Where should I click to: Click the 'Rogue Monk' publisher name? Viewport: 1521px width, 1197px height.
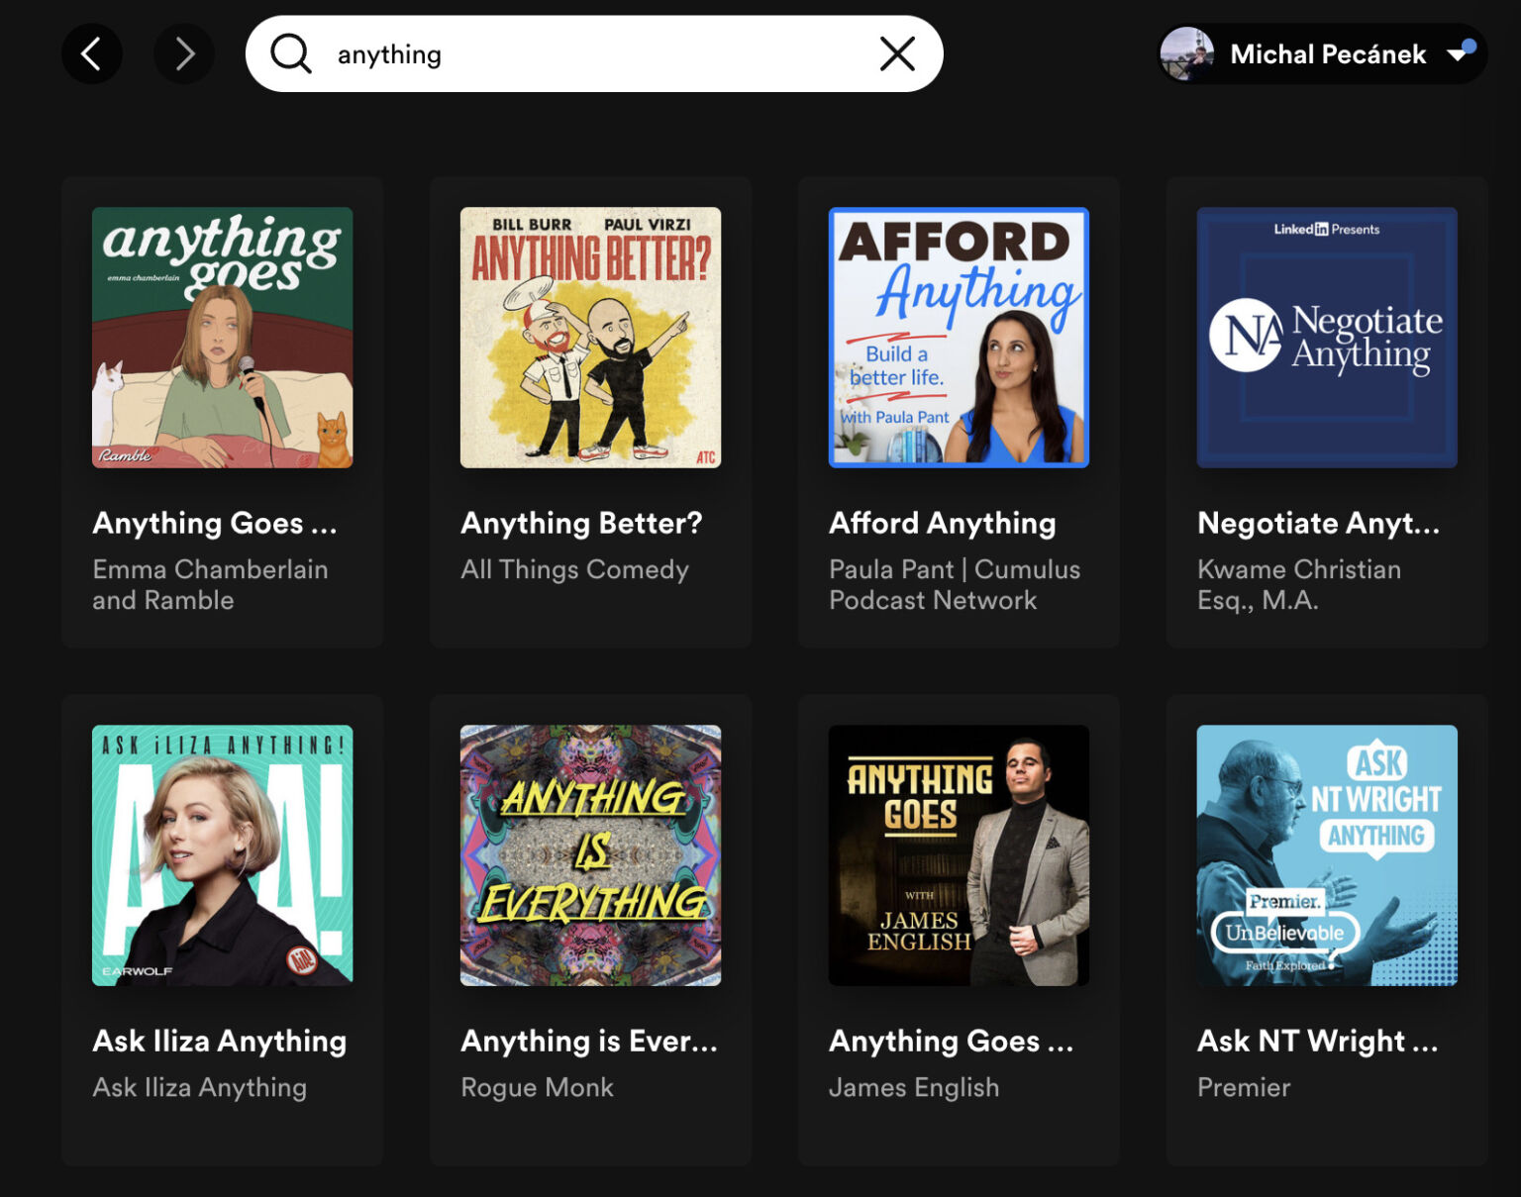537,1087
